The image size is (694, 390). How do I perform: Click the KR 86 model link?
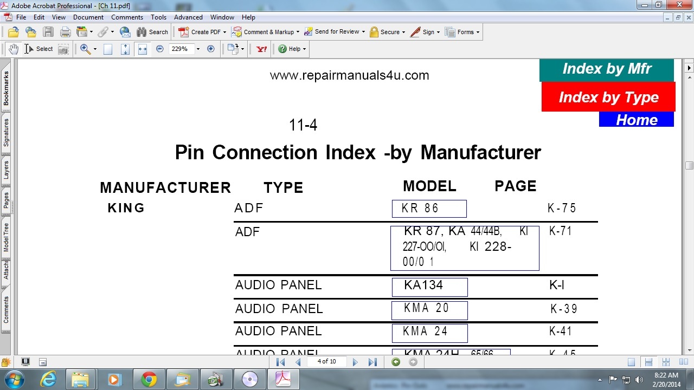click(429, 209)
